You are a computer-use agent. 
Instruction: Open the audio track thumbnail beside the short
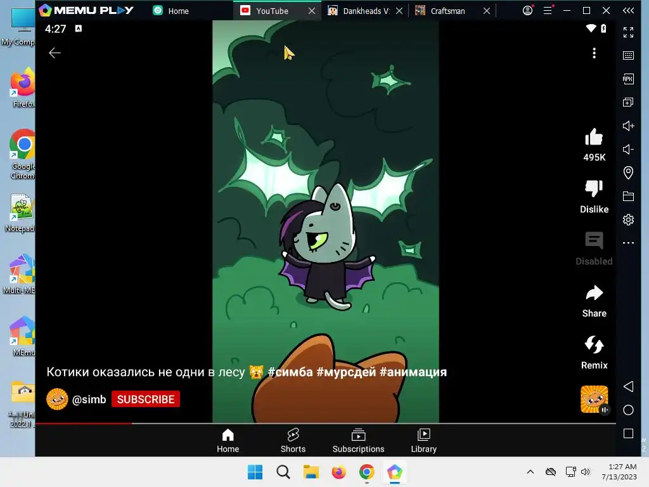tap(594, 399)
